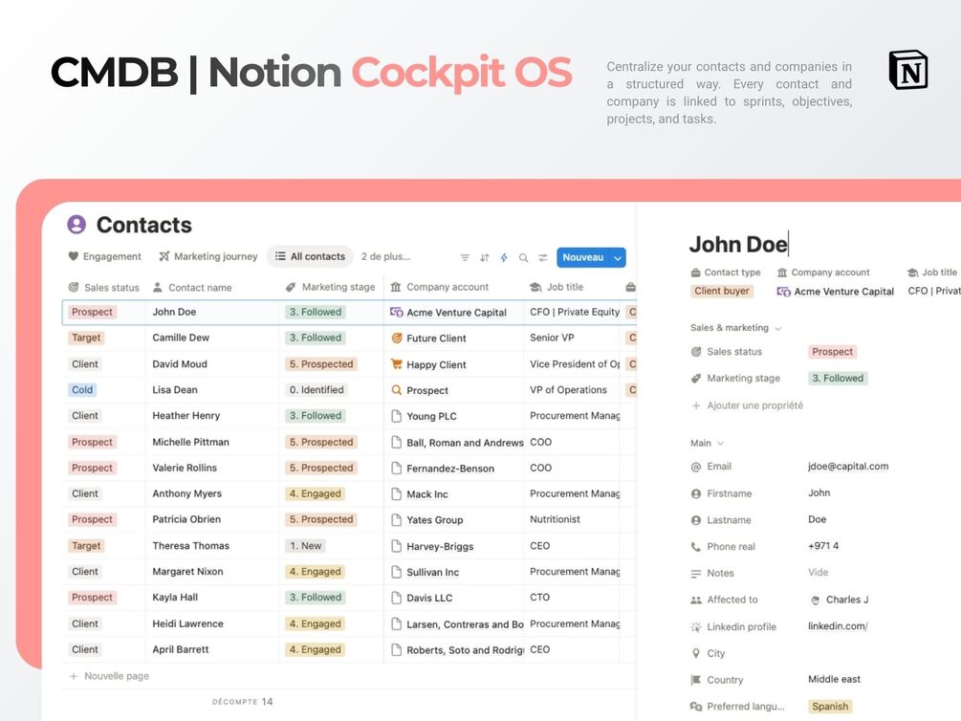The height and width of the screenshot is (721, 961).
Task: Open the Contact name column header menu
Action: [x=192, y=287]
